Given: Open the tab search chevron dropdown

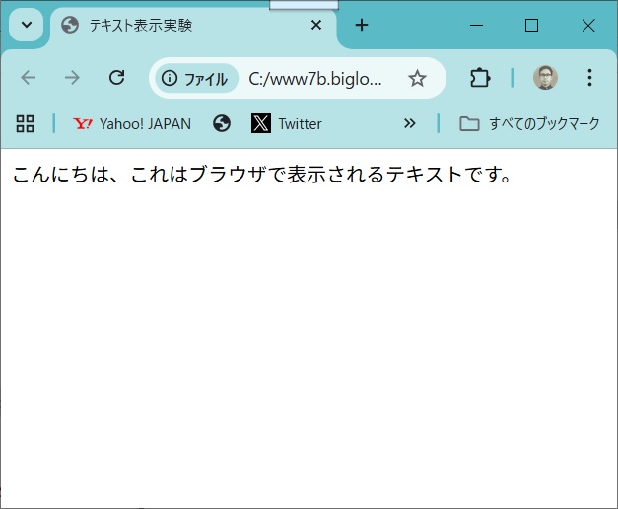Looking at the screenshot, I should point(26,25).
